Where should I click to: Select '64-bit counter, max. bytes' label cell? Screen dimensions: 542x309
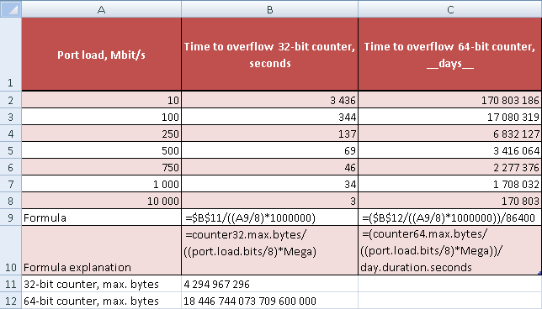(x=101, y=301)
